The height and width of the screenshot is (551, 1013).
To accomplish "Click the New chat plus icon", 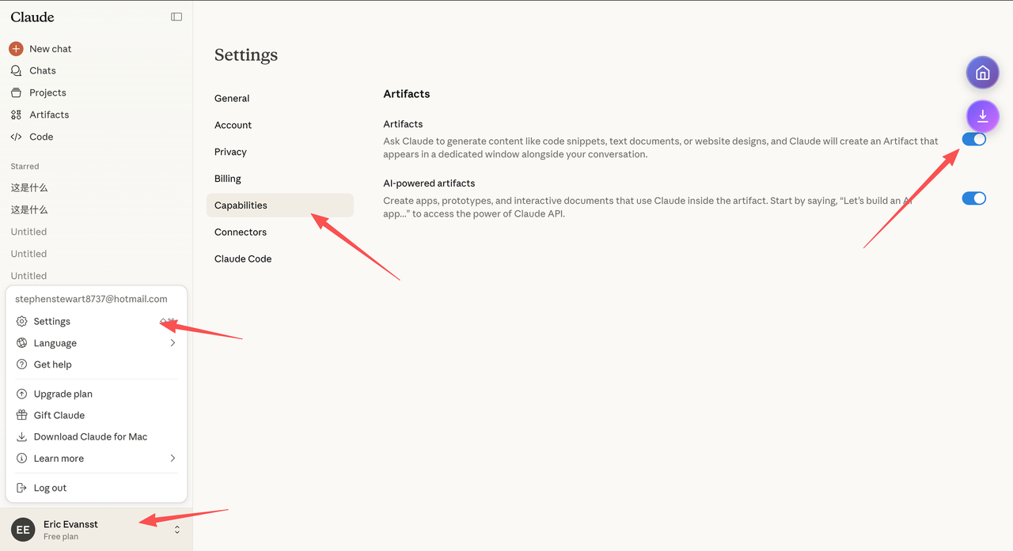I will (16, 49).
